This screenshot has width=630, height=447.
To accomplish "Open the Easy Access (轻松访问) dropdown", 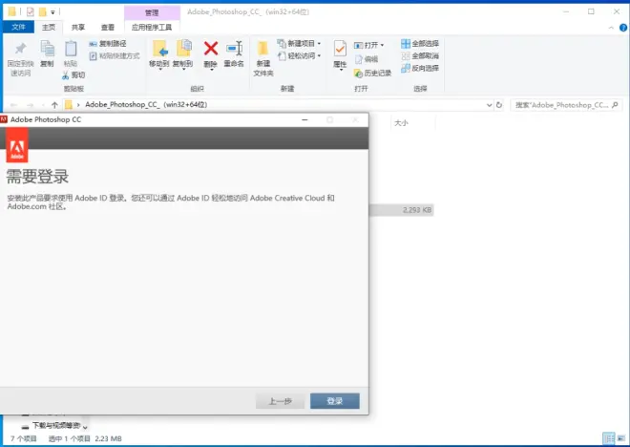I will point(300,55).
